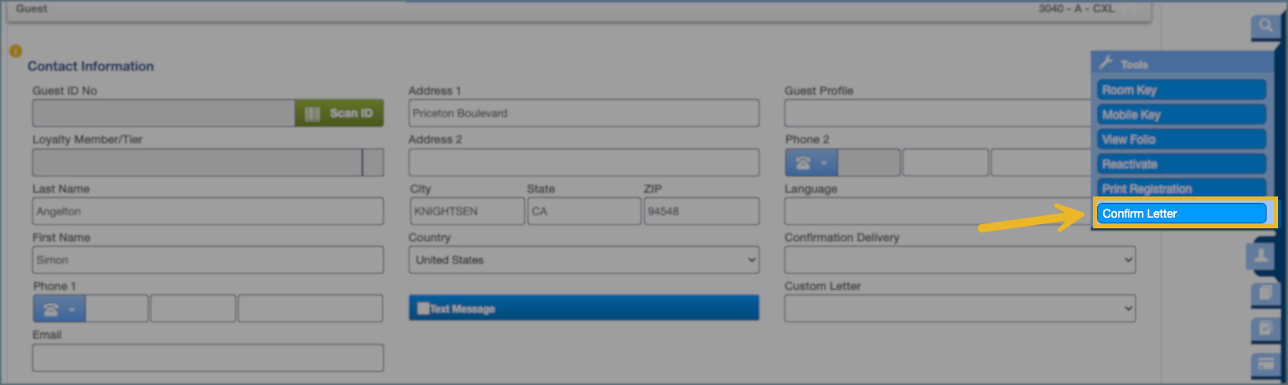Expand the Country dropdown
The image size is (1288, 385).
pos(583,260)
